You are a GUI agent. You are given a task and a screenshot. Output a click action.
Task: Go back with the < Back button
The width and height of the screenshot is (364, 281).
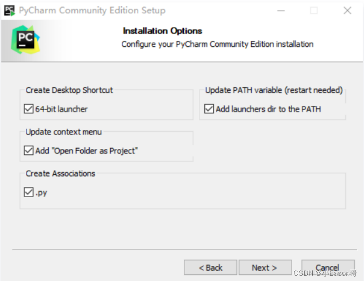(x=210, y=268)
